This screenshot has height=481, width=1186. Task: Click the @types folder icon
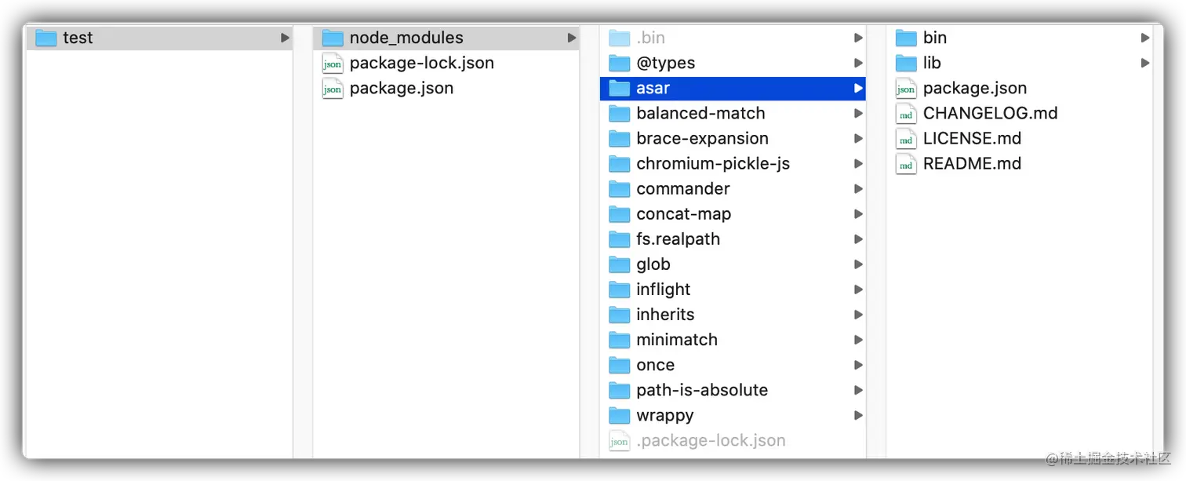click(620, 63)
